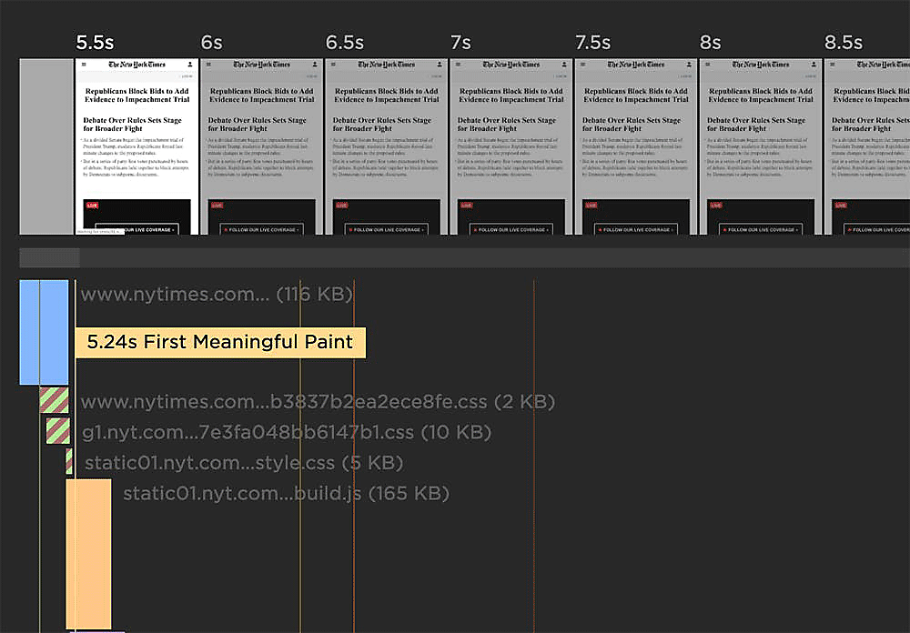The height and width of the screenshot is (633, 910).
Task: Click the account icon in 6s frame
Action: [315, 65]
